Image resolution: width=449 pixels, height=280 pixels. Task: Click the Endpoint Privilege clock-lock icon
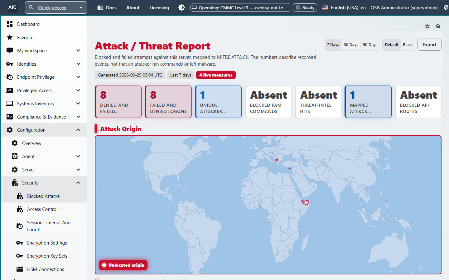[10, 77]
